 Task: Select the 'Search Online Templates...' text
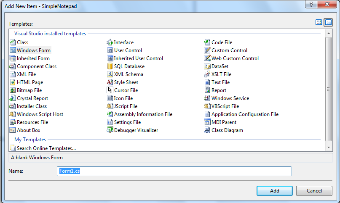[x=46, y=148]
